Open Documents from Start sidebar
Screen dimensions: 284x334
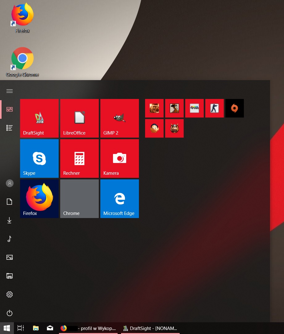coord(10,202)
